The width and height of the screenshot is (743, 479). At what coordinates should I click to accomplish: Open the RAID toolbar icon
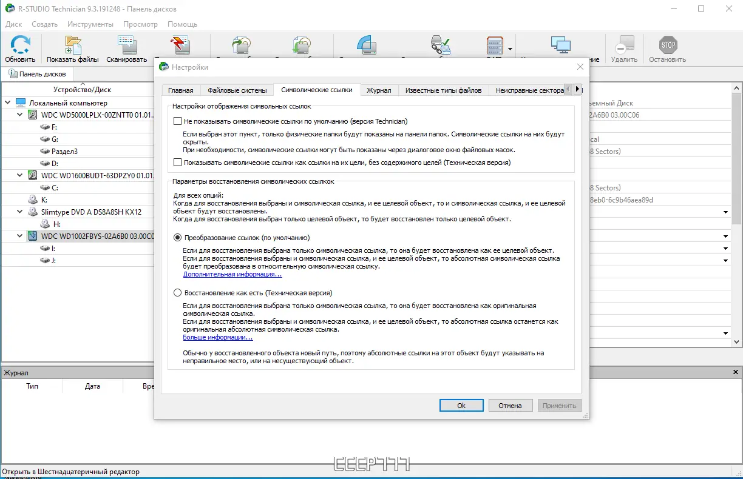(x=494, y=44)
